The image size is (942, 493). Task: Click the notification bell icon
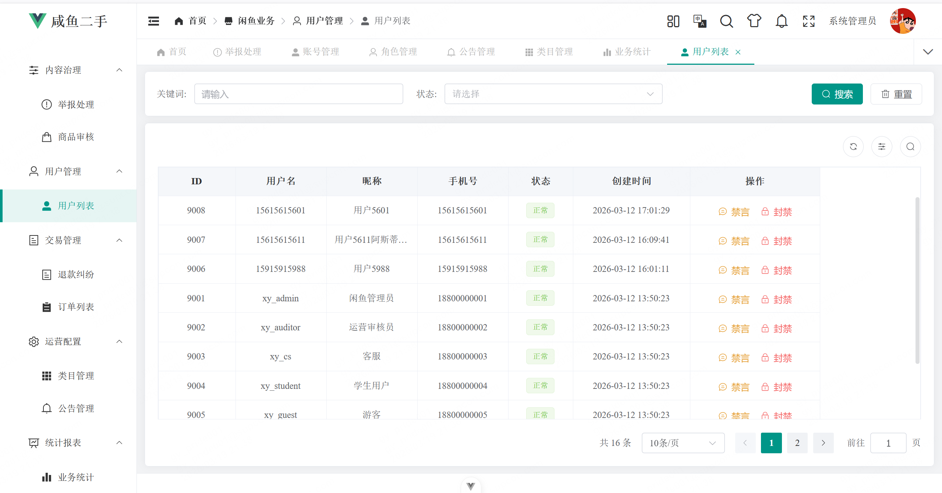(781, 21)
